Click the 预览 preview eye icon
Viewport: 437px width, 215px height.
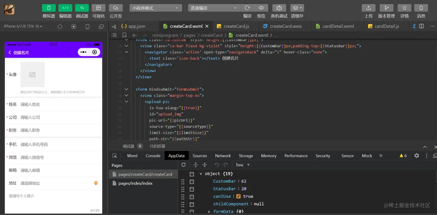coord(261,8)
